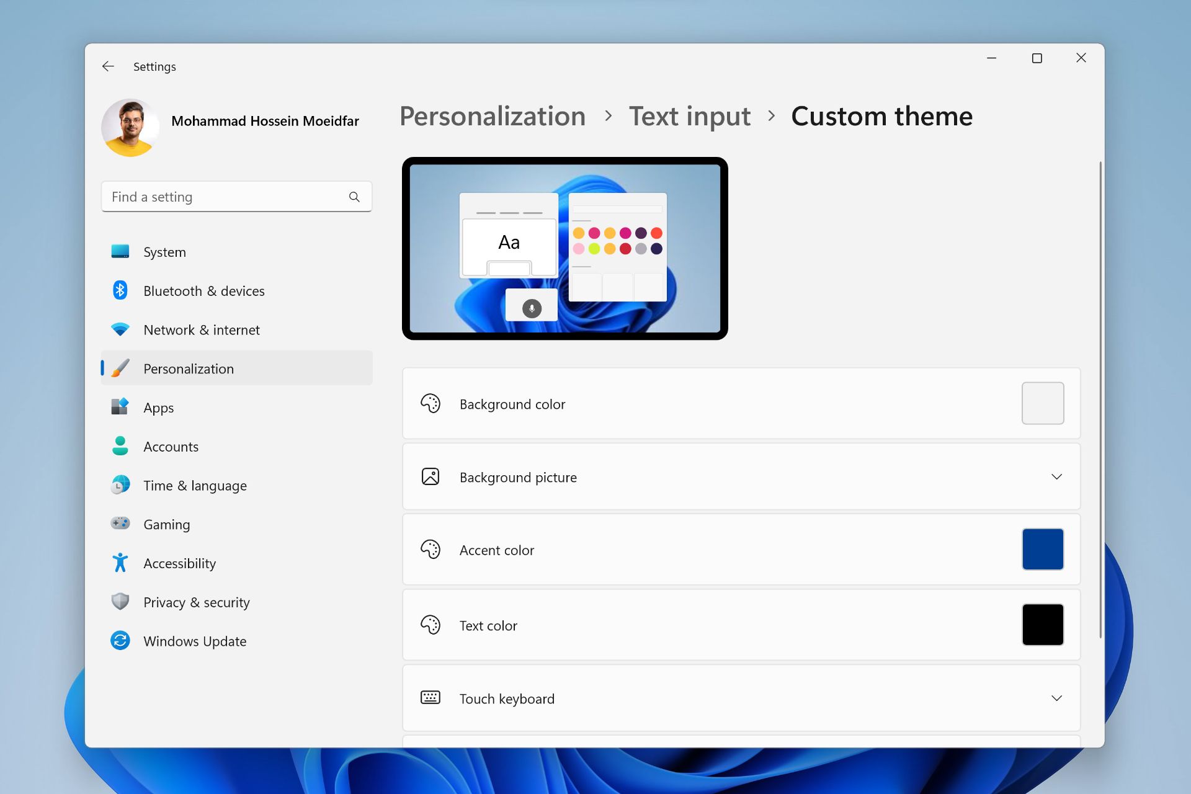The width and height of the screenshot is (1191, 794).
Task: Go to Privacy & security settings
Action: click(x=236, y=602)
